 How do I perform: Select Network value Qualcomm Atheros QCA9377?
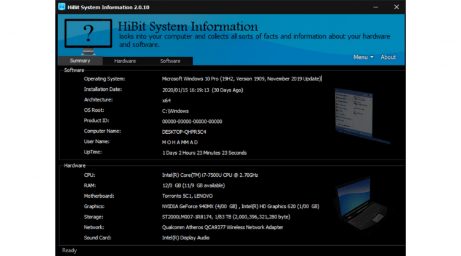[x=223, y=227]
